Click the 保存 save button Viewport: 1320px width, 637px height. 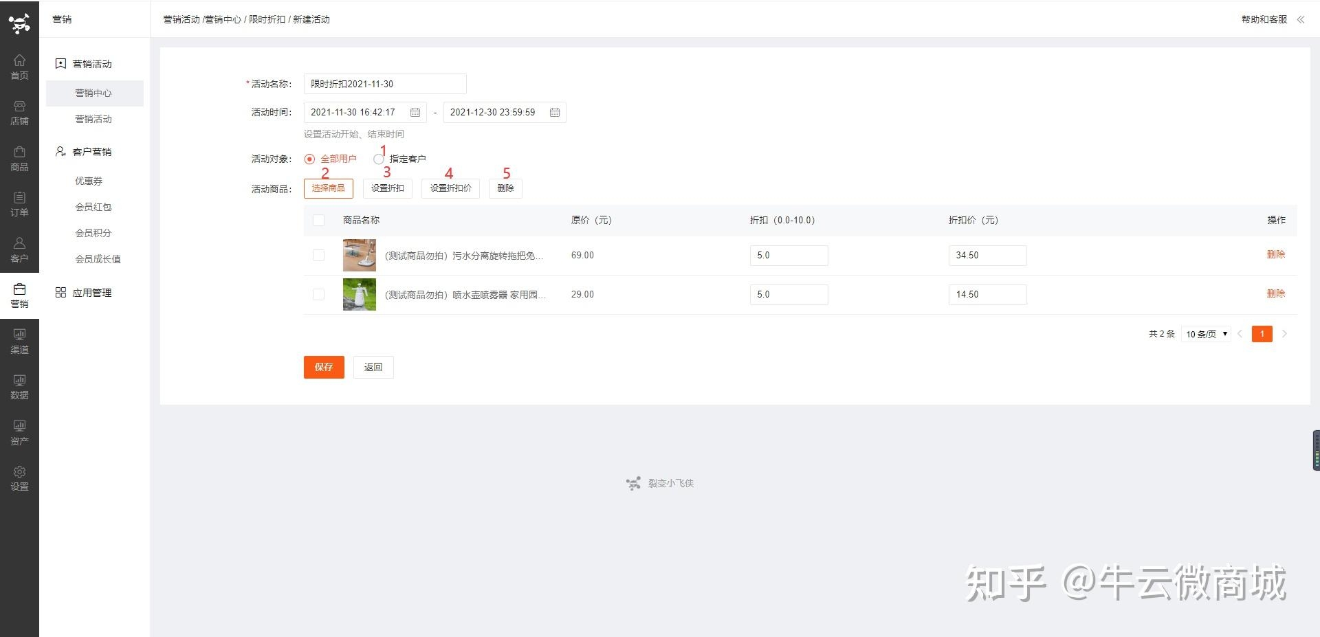[x=323, y=367]
